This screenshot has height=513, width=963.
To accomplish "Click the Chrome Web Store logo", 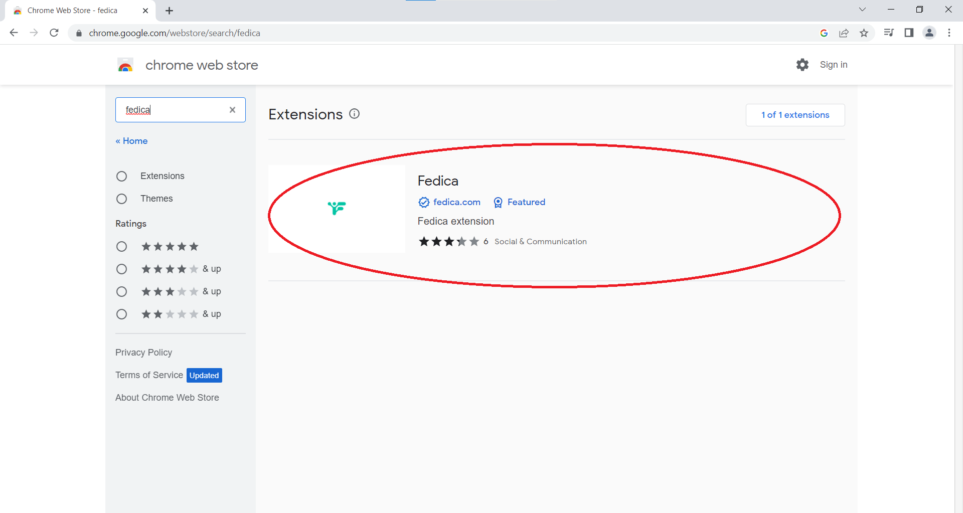I will [125, 64].
